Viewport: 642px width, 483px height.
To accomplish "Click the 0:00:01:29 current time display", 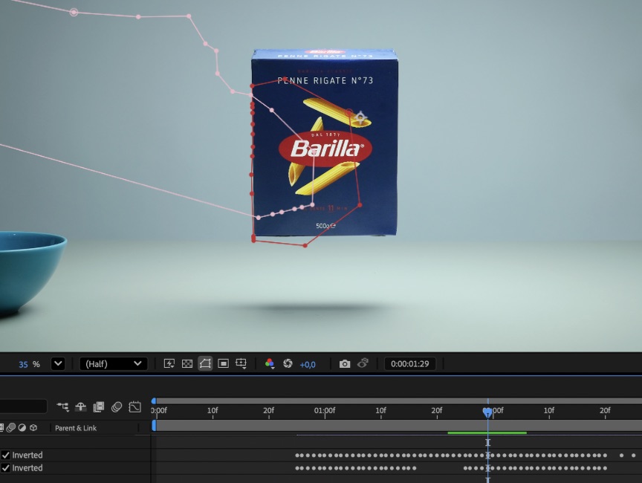I will point(410,363).
